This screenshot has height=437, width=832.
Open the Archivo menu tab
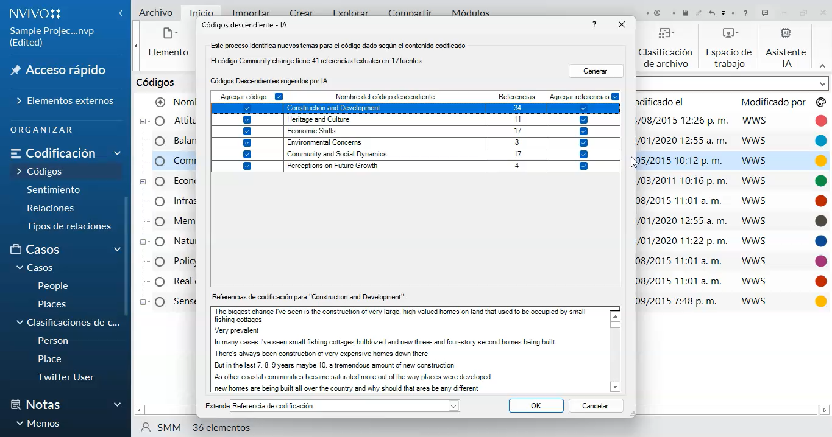(x=155, y=13)
